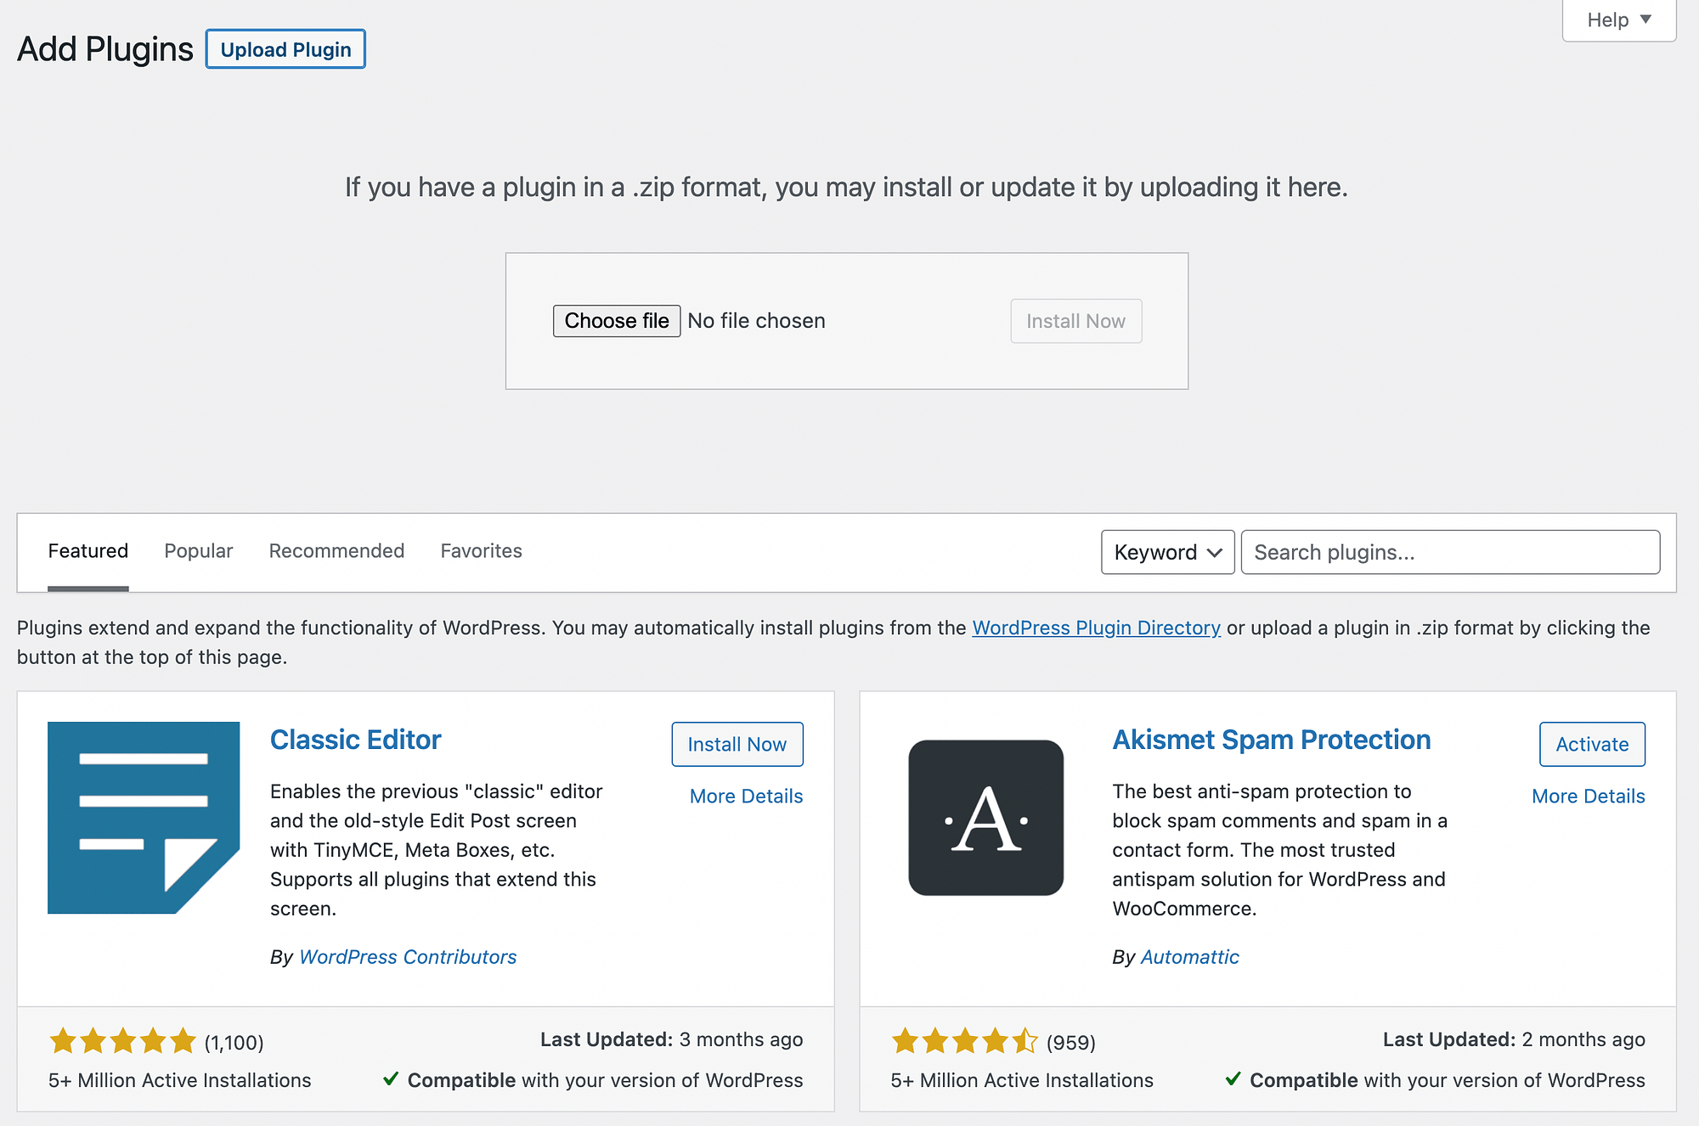Visit the Automattic author link
Viewport: 1699px width, 1126px height.
[x=1190, y=957]
